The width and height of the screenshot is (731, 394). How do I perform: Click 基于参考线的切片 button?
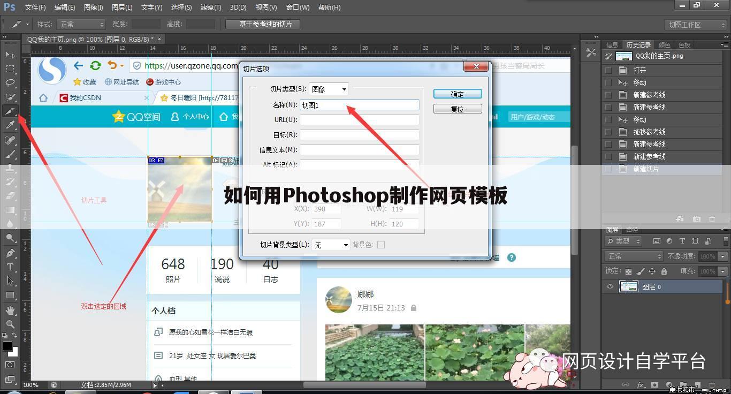point(263,25)
